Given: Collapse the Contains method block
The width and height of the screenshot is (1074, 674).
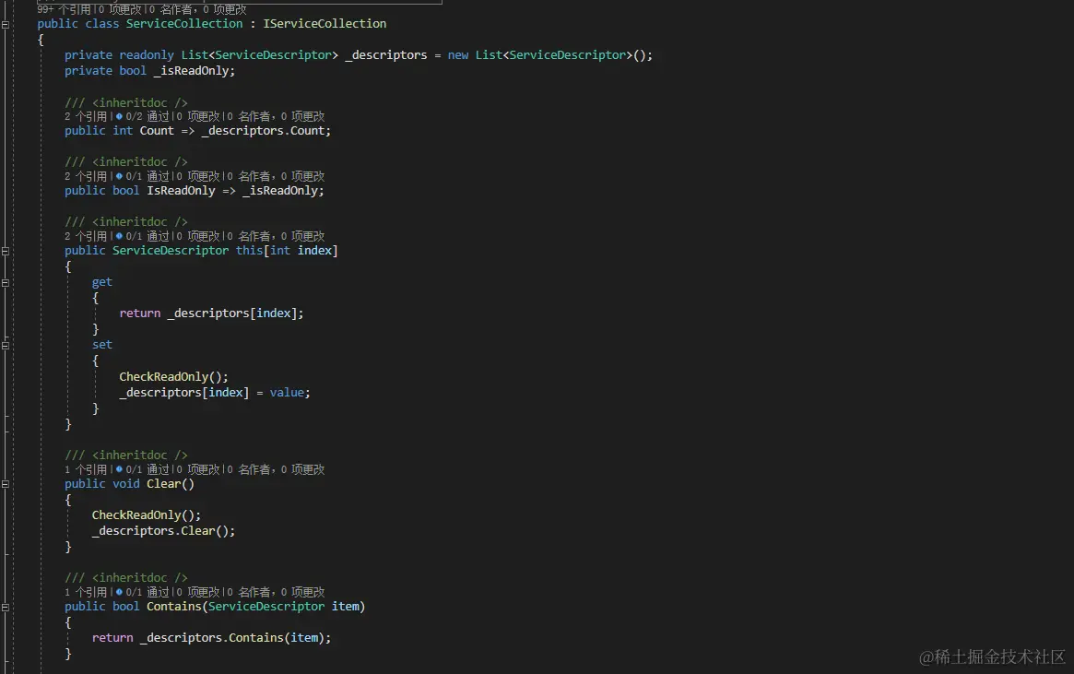Looking at the screenshot, I should click(x=6, y=607).
